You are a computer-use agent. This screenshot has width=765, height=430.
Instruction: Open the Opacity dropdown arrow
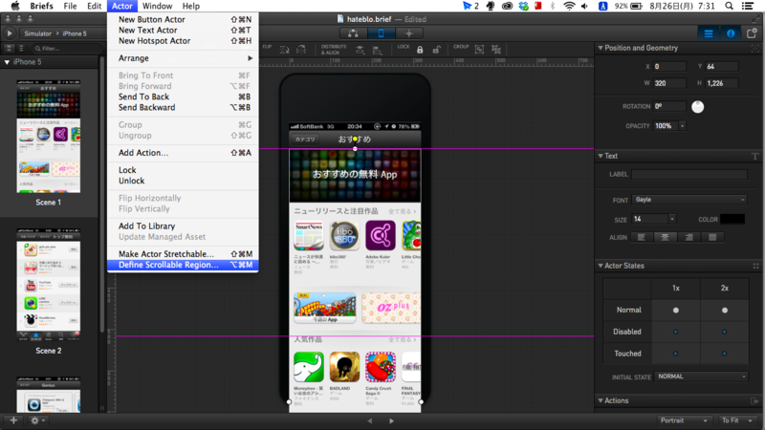(x=682, y=126)
